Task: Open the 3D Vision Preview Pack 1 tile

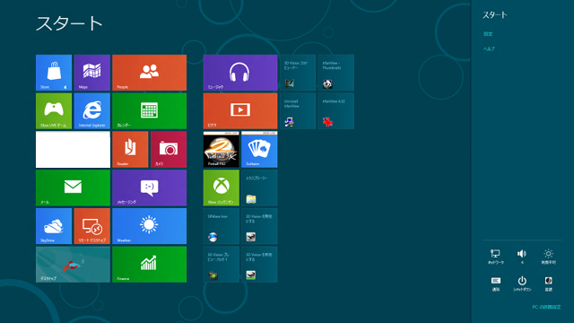Action: [x=222, y=265]
